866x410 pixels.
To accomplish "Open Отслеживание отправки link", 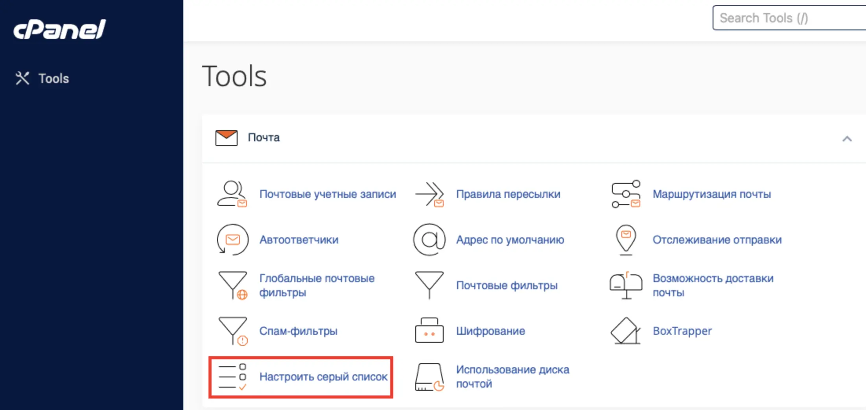I will [717, 240].
